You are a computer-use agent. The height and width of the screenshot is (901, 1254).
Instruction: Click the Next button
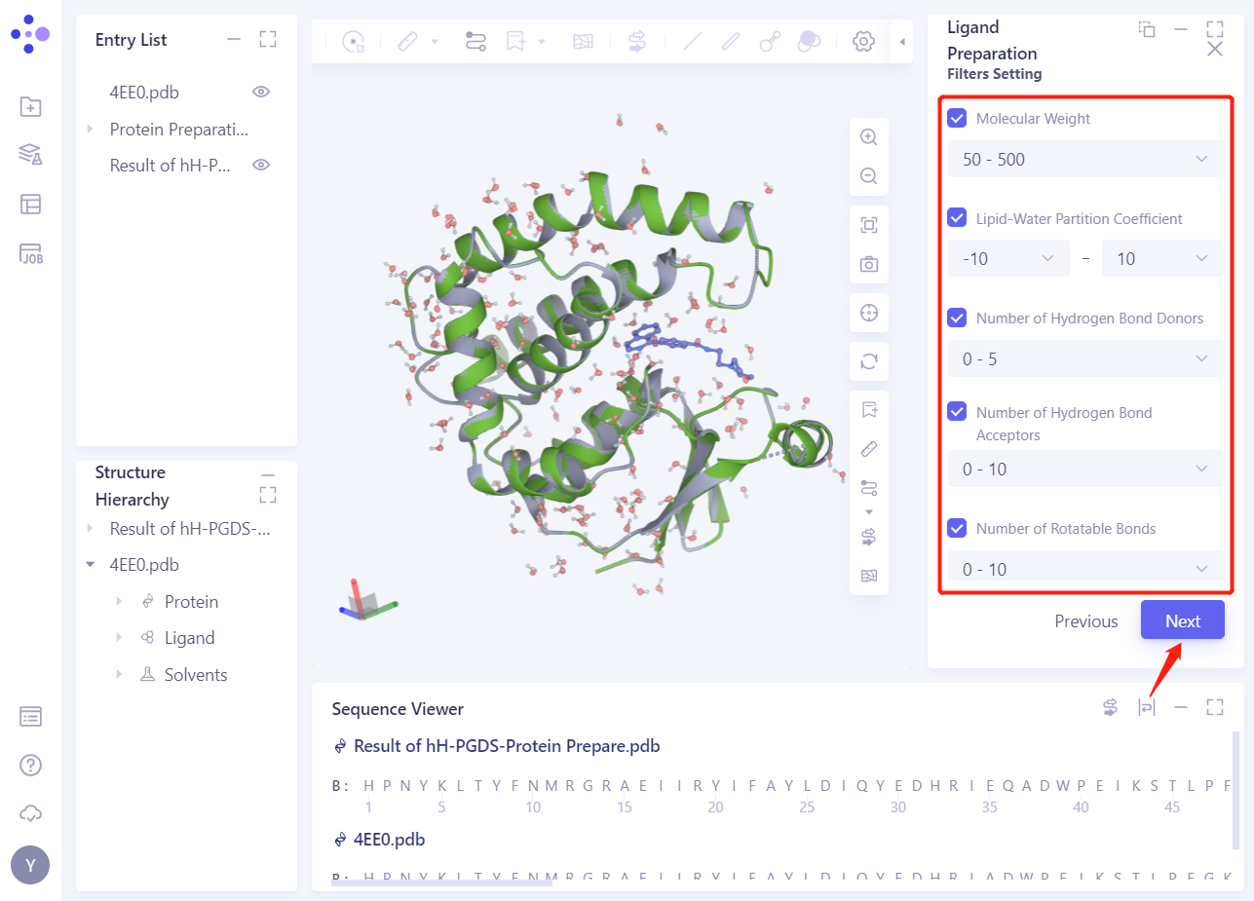coord(1182,621)
